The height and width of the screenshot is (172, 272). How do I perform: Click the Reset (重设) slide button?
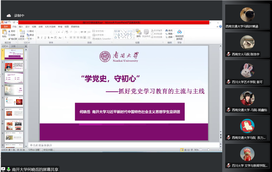[30, 35]
